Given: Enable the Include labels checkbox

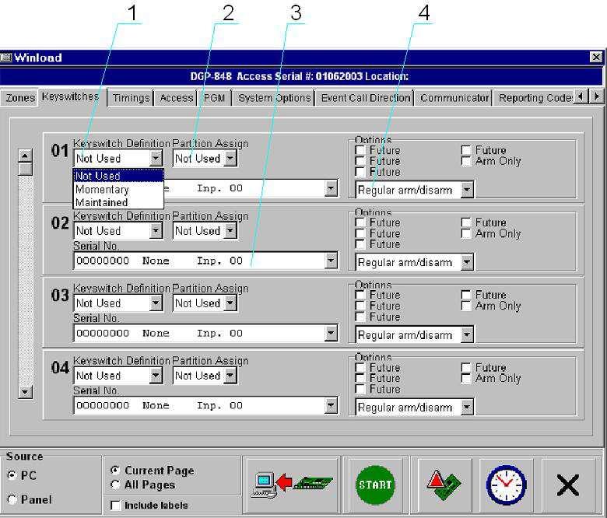Looking at the screenshot, I should (x=115, y=506).
